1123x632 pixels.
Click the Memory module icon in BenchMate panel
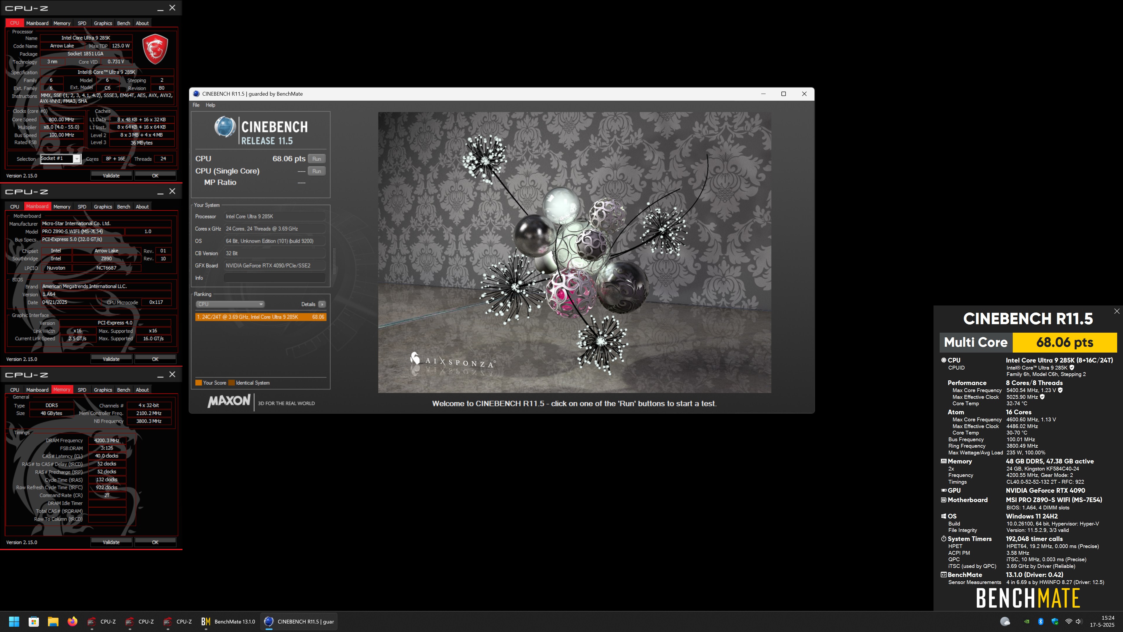(x=943, y=461)
